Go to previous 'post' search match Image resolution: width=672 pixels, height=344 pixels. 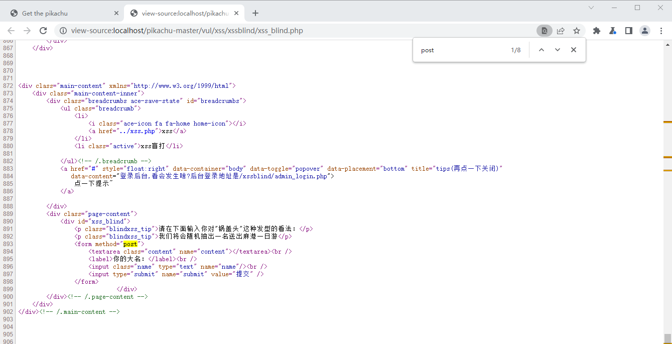point(542,50)
